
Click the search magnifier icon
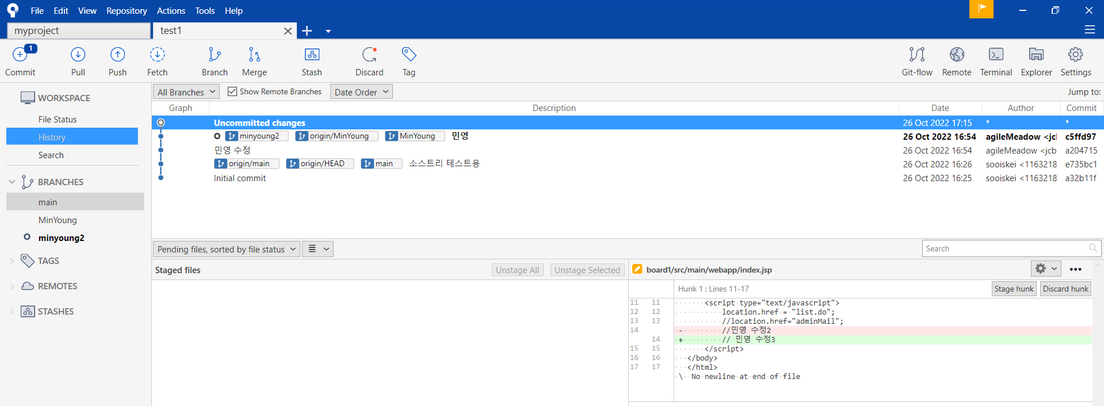1092,248
